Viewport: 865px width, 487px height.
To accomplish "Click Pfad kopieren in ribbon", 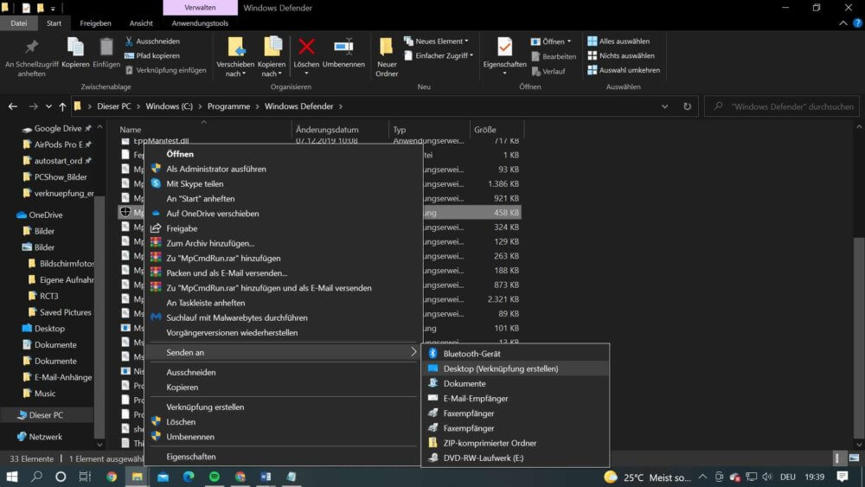I will coord(152,55).
